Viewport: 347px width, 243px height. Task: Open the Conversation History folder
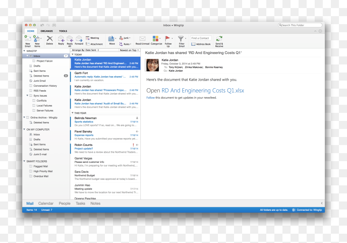pyautogui.click(x=45, y=86)
